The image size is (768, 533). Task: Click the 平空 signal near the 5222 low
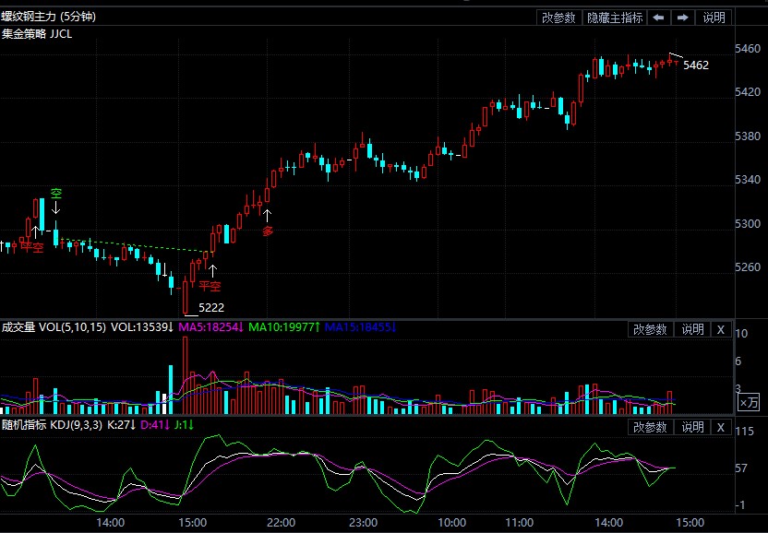pyautogui.click(x=211, y=285)
